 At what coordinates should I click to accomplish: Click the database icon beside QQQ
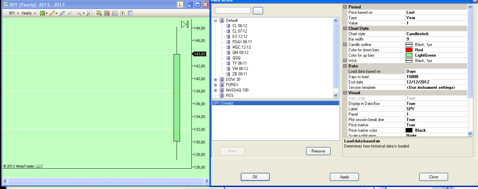[228, 58]
